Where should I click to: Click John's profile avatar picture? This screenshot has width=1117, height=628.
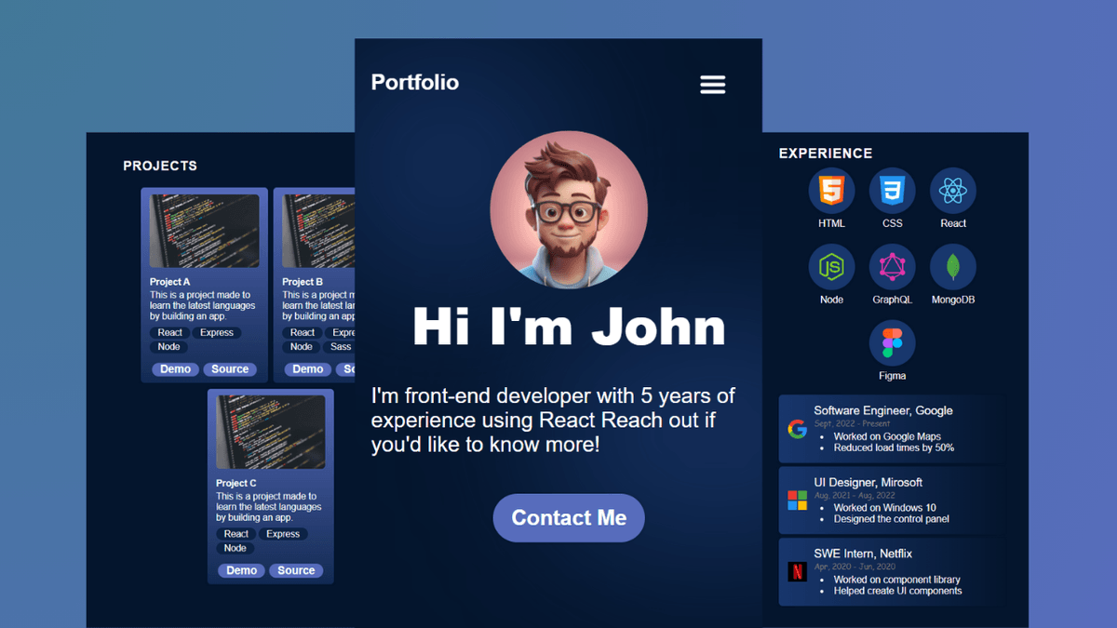tap(569, 209)
